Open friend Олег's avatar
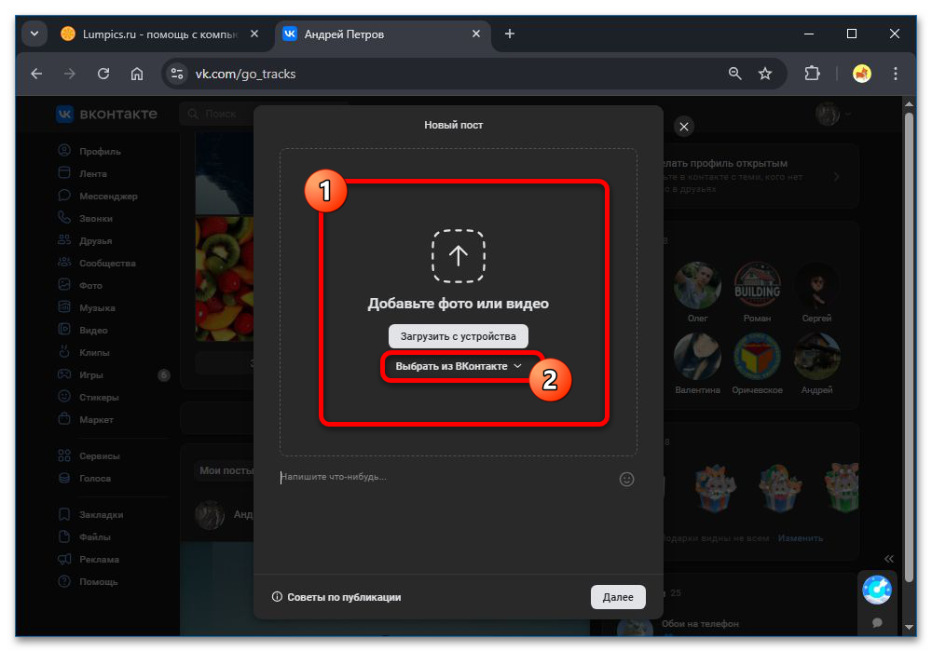This screenshot has width=932, height=652. click(x=697, y=286)
